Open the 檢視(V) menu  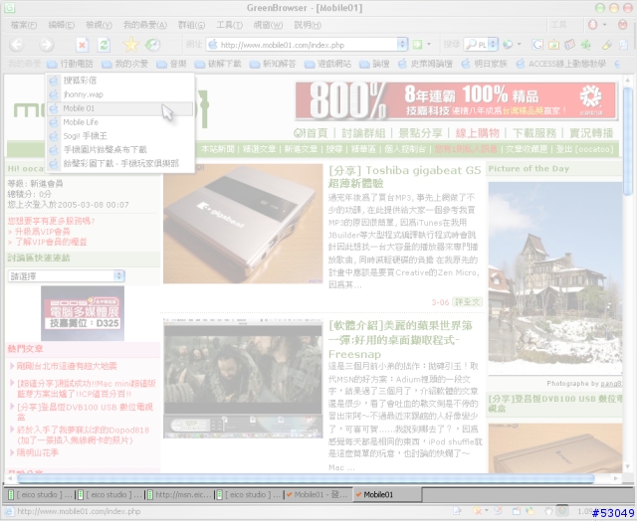(x=99, y=25)
